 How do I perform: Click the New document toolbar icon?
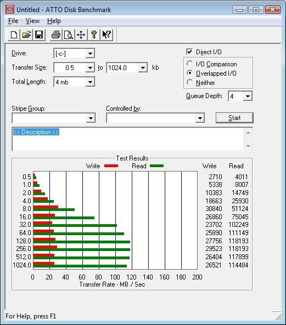14,35
